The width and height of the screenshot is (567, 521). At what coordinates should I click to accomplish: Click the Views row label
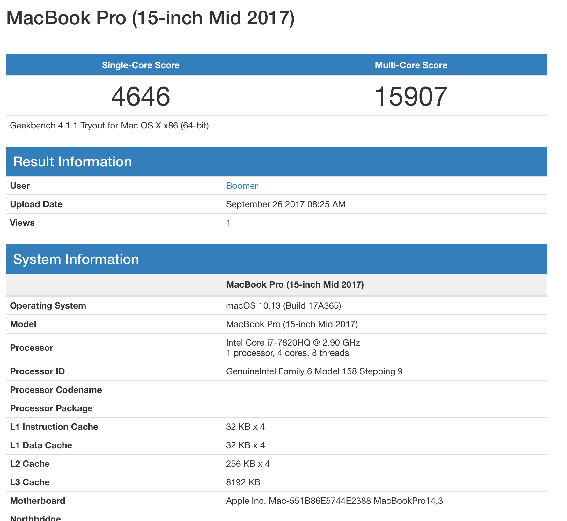(22, 223)
